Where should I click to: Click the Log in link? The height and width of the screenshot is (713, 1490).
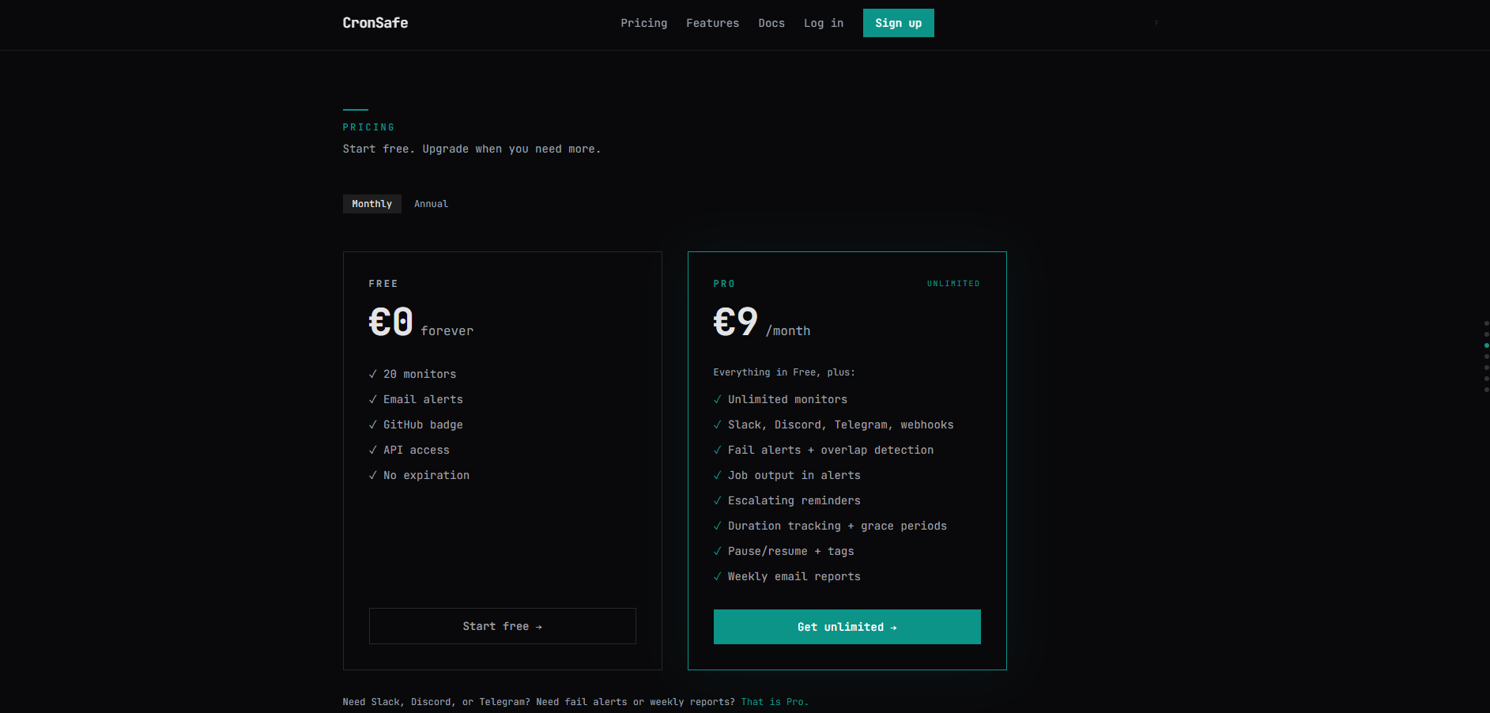click(824, 23)
